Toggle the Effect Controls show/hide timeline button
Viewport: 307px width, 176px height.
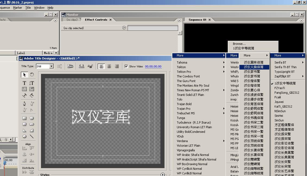click(x=124, y=28)
